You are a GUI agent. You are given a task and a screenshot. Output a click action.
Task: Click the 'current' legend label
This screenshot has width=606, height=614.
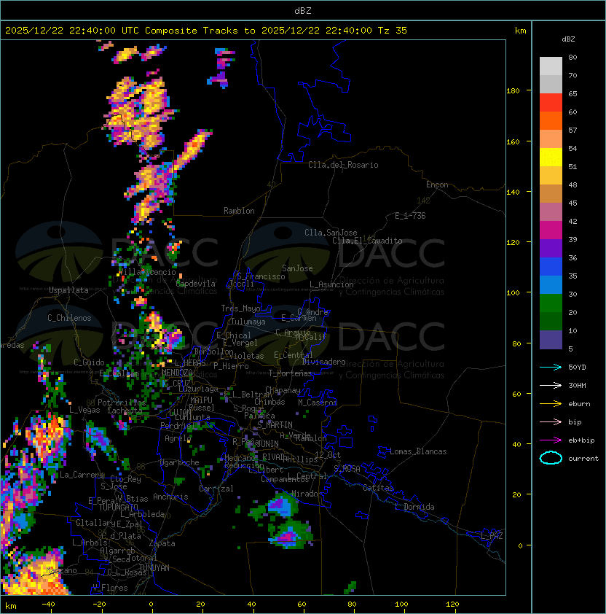(x=583, y=459)
